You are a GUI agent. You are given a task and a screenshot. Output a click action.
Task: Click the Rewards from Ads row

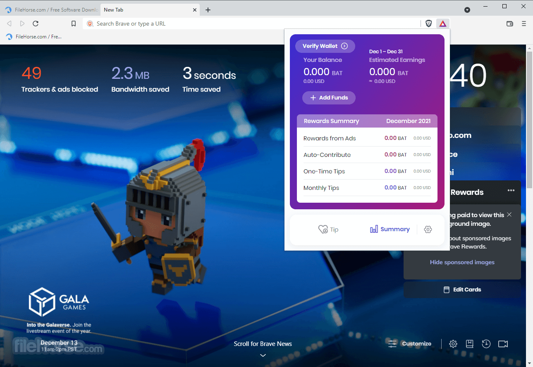(367, 138)
